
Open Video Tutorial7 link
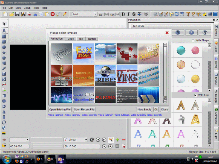point(154,115)
